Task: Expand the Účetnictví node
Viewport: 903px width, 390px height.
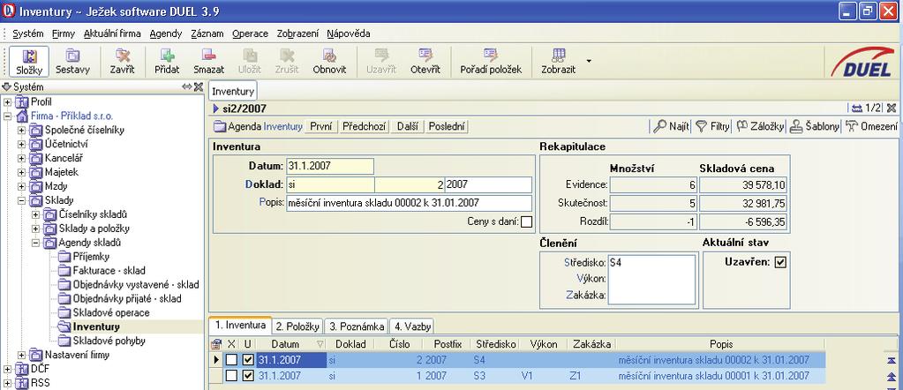Action: pyautogui.click(x=21, y=144)
